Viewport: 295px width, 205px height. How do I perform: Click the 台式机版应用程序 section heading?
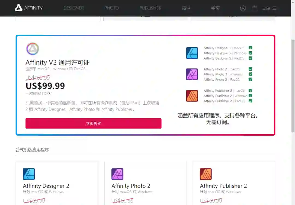click(32, 150)
